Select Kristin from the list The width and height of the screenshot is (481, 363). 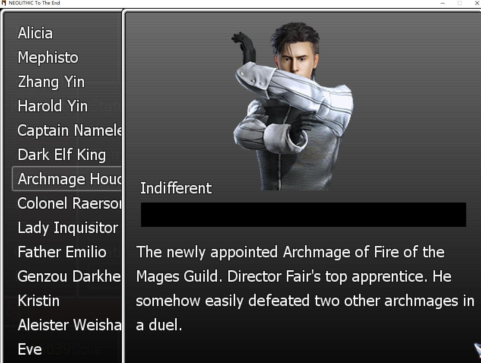pos(39,301)
